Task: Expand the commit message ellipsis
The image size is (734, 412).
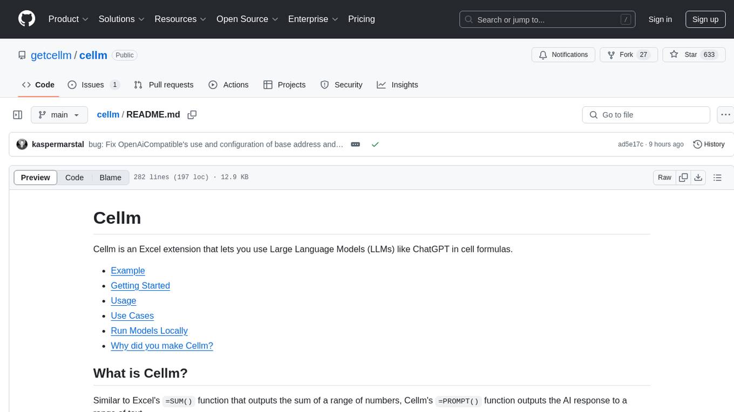Action: [356, 145]
